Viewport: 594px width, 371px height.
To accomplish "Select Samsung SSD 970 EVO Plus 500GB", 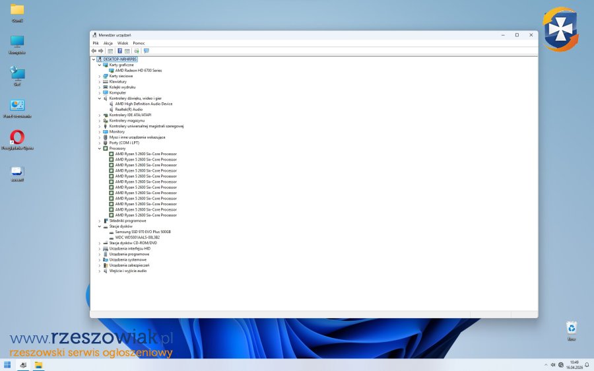I will [143, 232].
